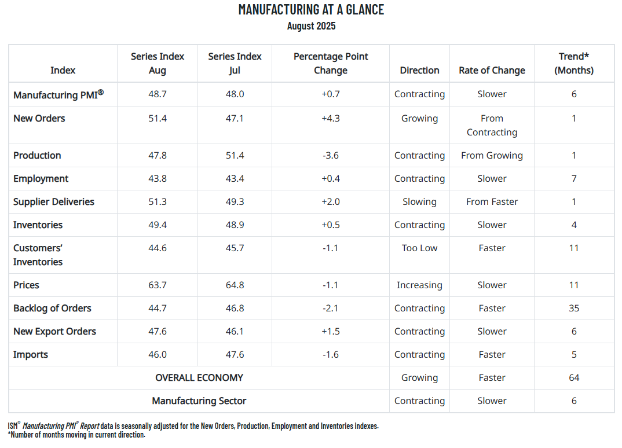The width and height of the screenshot is (622, 448).
Task: Select the Imports row label
Action: (x=31, y=355)
